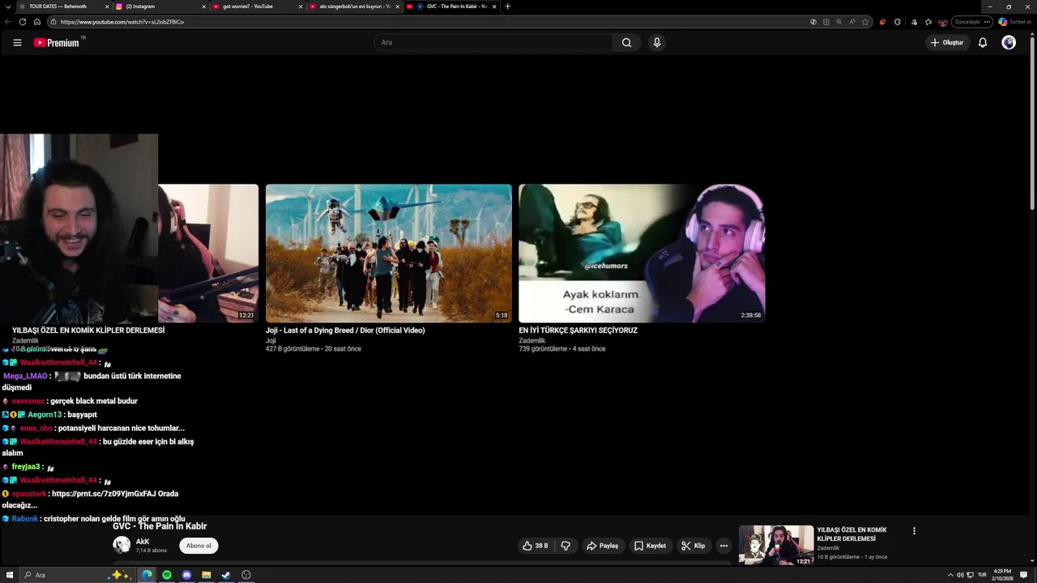This screenshot has width=1037, height=583.
Task: Open browser home page icon
Action: point(37,22)
